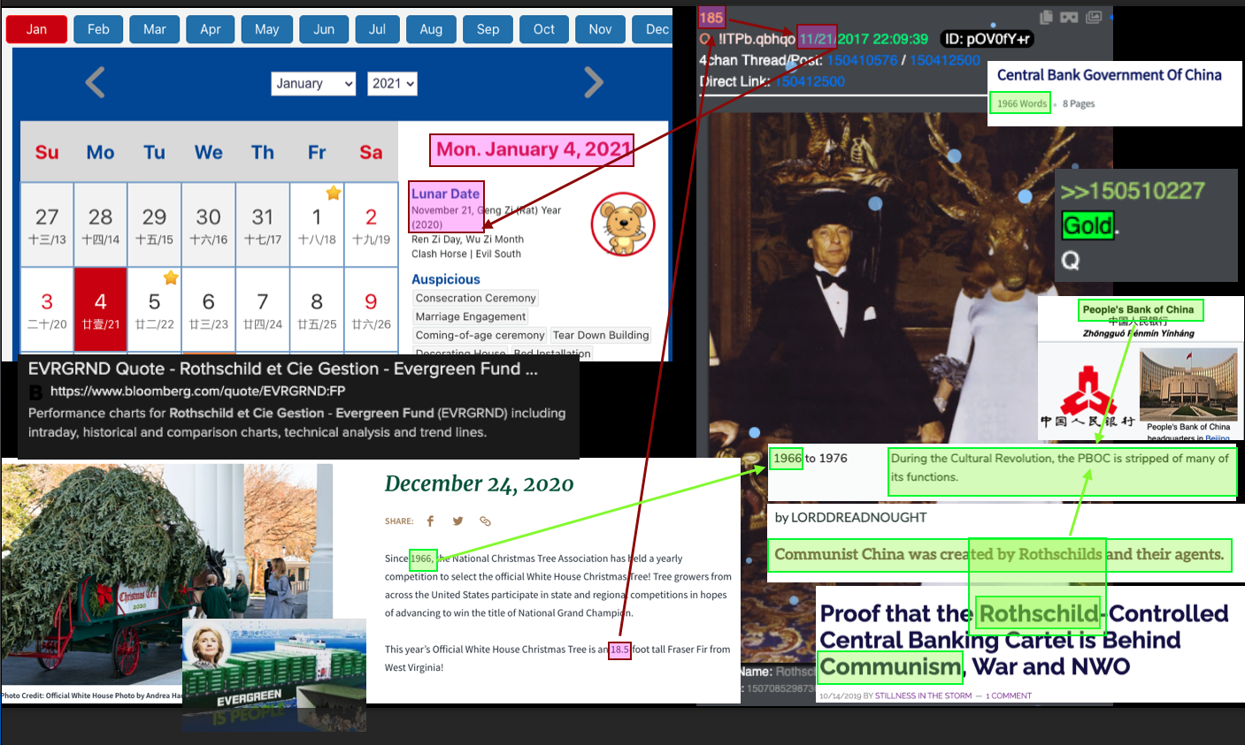This screenshot has width=1245, height=745.
Task: Click the "December 24, 2020" article heading
Action: [479, 484]
